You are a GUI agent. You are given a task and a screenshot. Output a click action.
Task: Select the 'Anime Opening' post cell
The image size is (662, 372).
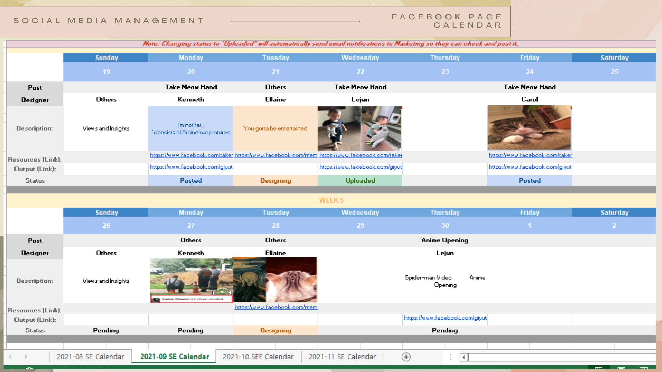point(445,240)
